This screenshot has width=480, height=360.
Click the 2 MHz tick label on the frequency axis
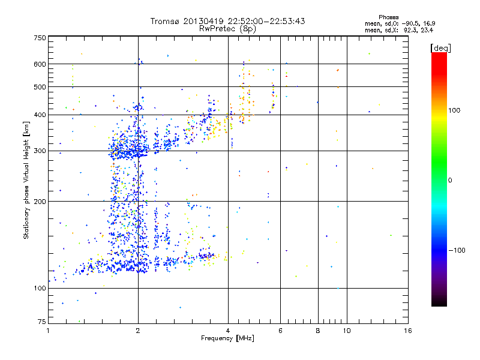pos(138,331)
